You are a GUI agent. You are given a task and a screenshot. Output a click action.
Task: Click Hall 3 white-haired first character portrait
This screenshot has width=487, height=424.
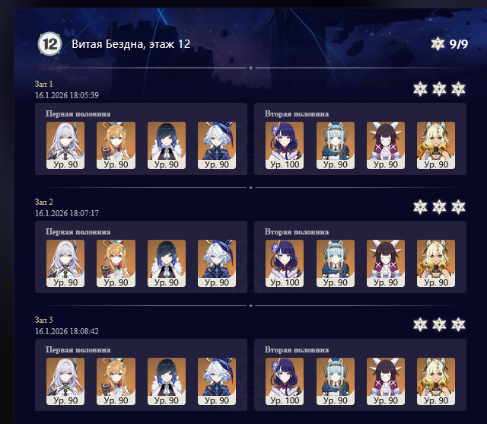(x=65, y=381)
